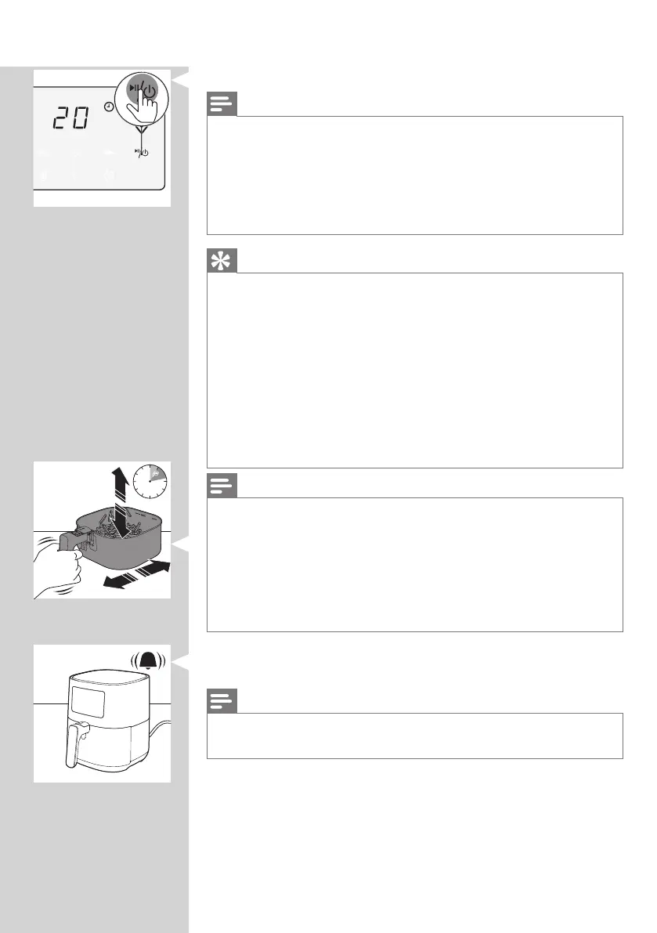The width and height of the screenshot is (657, 933).
Task: Click the ringing bell icon above airfryer
Action: click(x=148, y=661)
